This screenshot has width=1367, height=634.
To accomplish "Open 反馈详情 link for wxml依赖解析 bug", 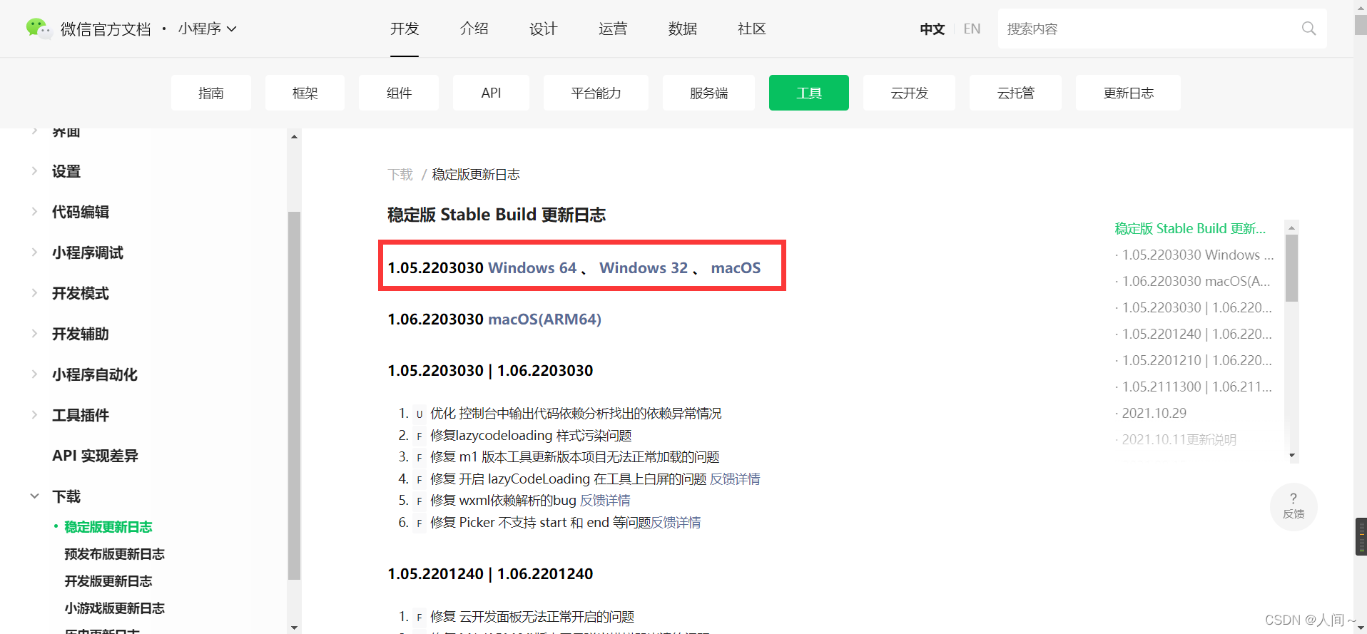I will [605, 500].
